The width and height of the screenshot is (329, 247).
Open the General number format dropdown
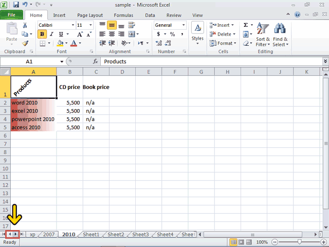[184, 25]
